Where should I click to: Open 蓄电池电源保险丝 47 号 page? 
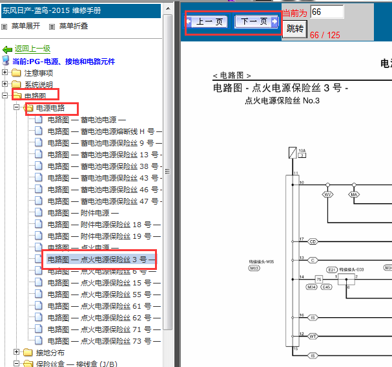tap(105, 201)
